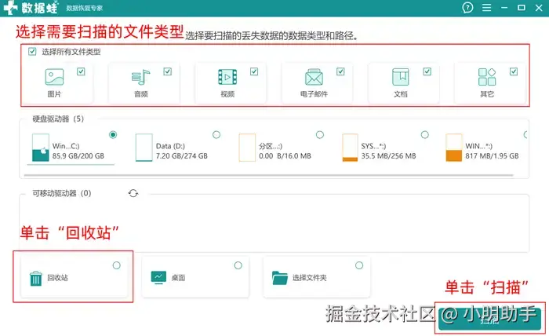549x336 pixels.
Task: Select the Data D: drive radio button
Action: coord(216,134)
